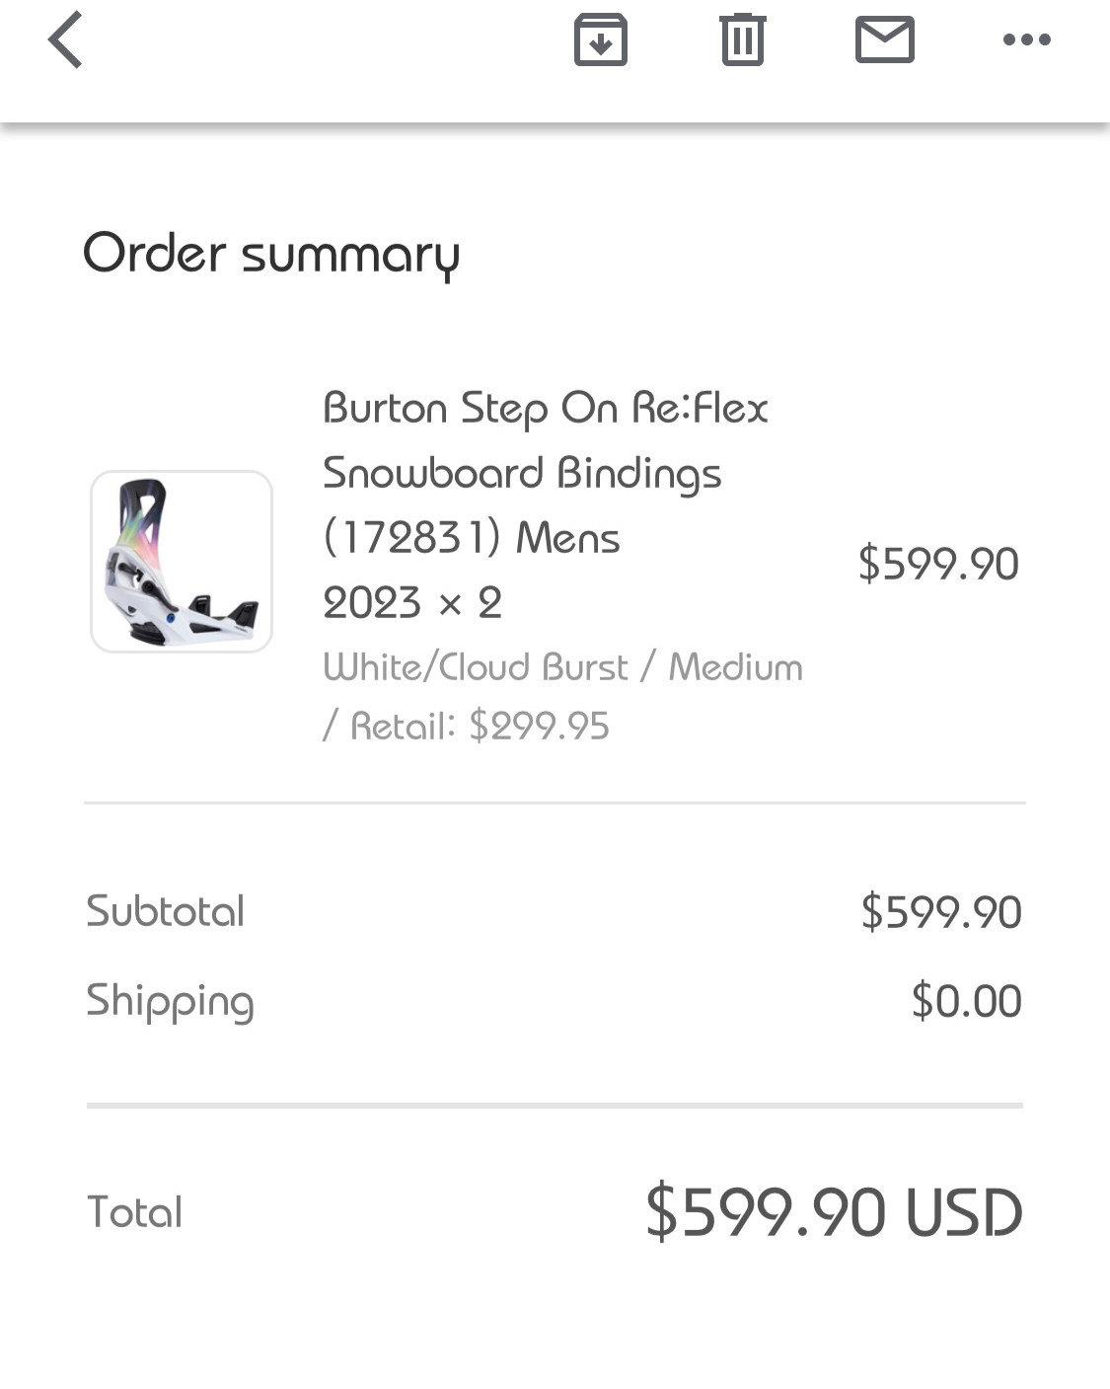Click the (172831) Mens product line
1110x1389 pixels.
pos(472,539)
